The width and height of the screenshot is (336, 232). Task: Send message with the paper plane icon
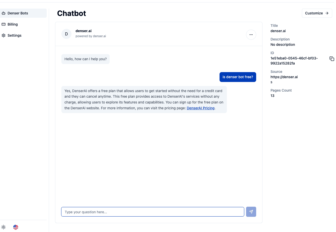tap(251, 212)
